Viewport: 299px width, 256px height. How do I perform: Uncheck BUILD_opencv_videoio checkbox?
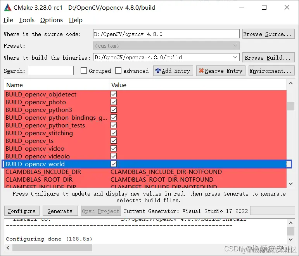[x=114, y=156]
